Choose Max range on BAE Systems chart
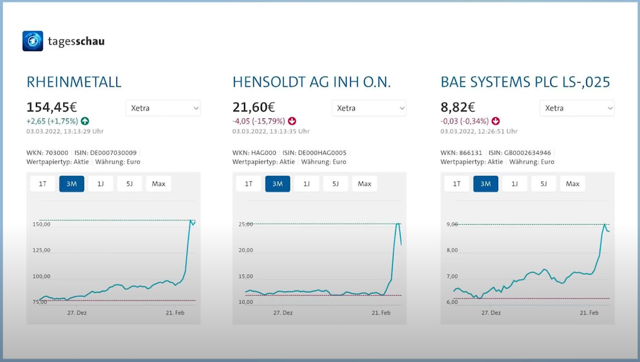This screenshot has width=640, height=362. [572, 184]
